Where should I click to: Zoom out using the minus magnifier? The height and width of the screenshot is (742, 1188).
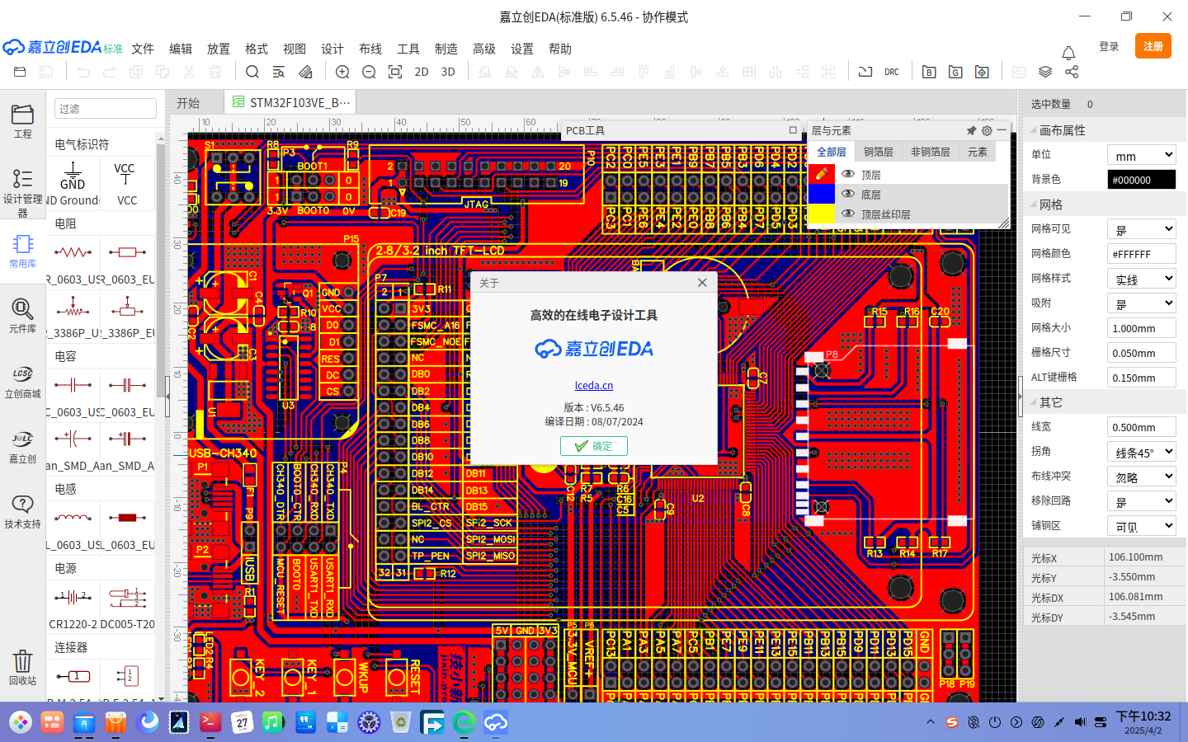(x=369, y=72)
